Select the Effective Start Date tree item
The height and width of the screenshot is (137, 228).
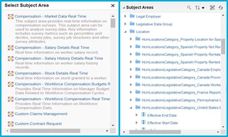[163, 123]
